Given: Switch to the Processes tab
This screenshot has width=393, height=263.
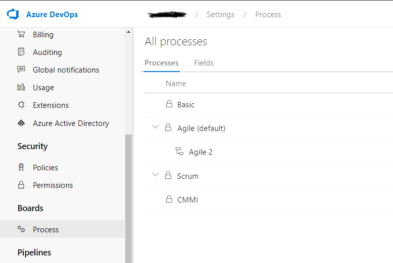Looking at the screenshot, I should 162,63.
